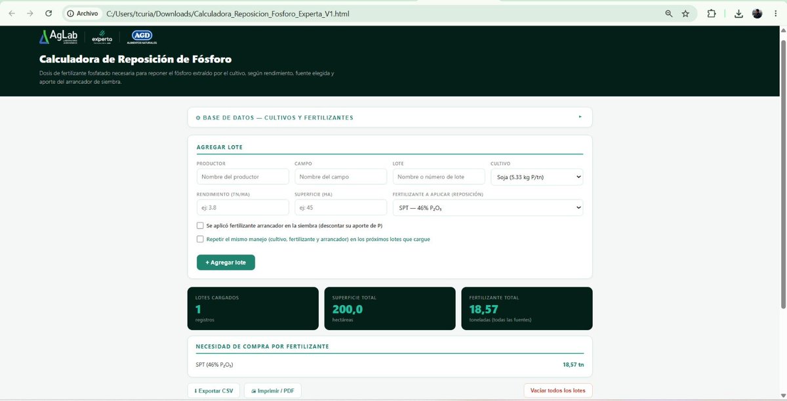Click the '+ Agregar lote' button
Image resolution: width=787 pixels, height=401 pixels.
[226, 263]
